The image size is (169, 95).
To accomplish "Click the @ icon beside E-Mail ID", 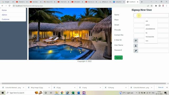I will click(x=136, y=41).
